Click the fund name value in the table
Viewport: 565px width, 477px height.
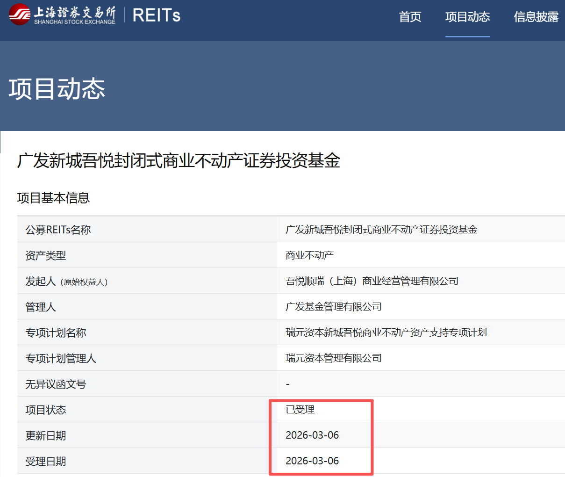tap(381, 230)
